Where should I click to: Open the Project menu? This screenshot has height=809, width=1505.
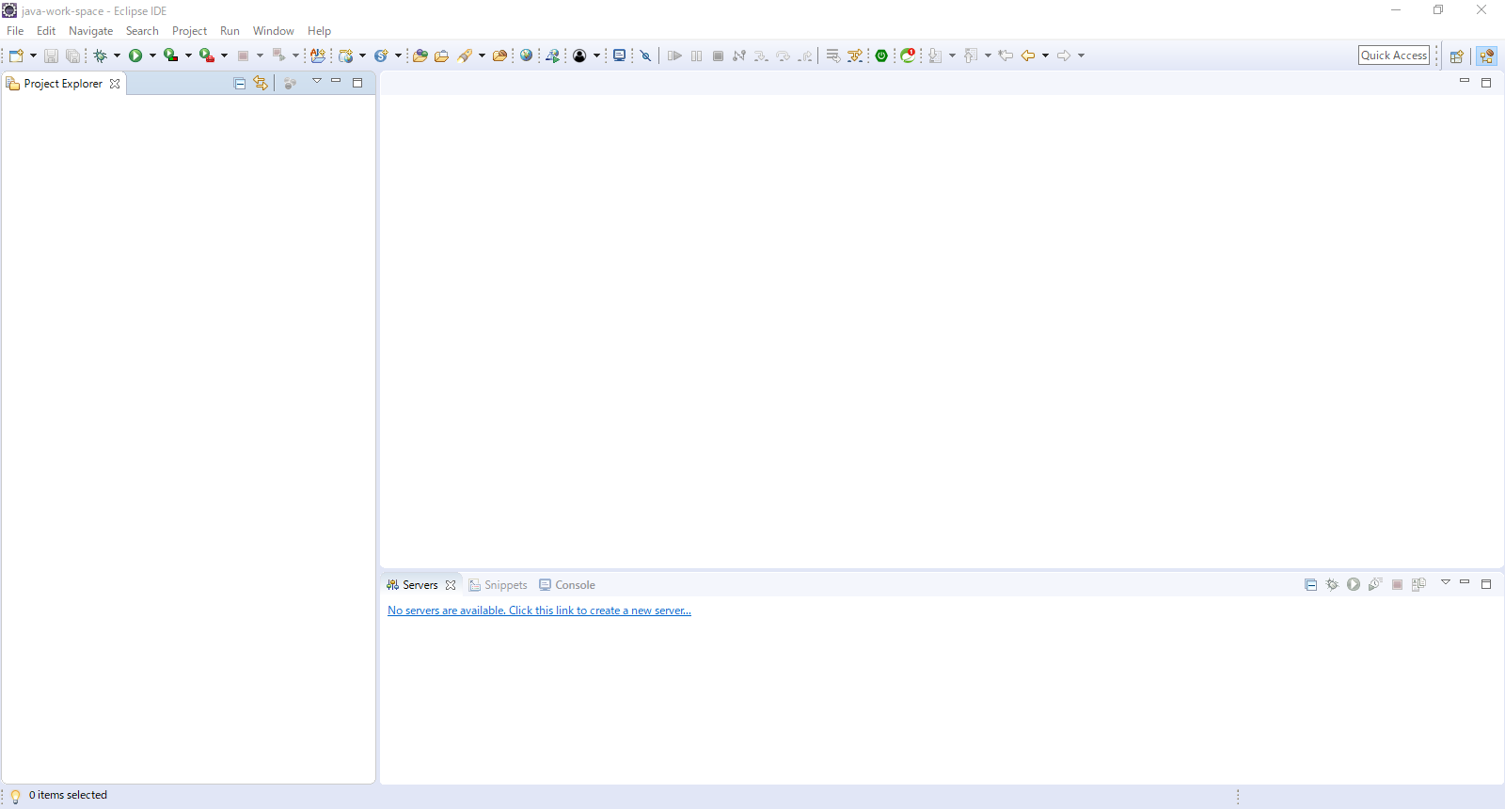point(189,31)
